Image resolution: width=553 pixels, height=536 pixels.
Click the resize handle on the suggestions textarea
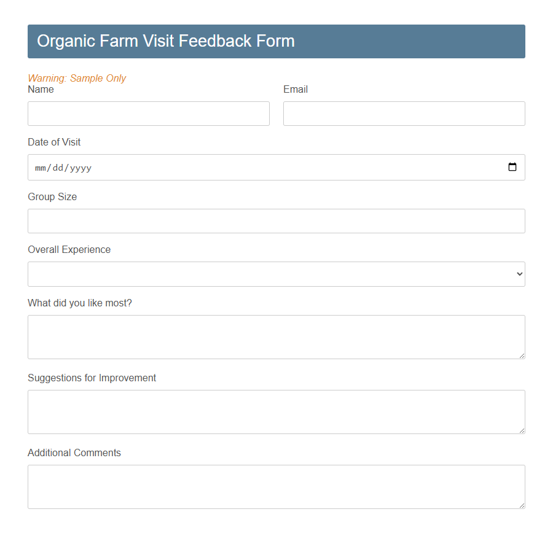pos(522,430)
